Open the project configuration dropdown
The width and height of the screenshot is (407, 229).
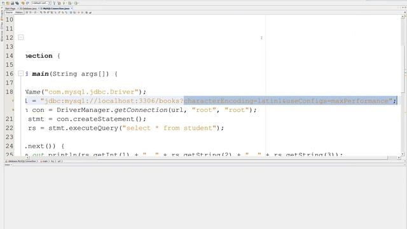coord(41,3)
